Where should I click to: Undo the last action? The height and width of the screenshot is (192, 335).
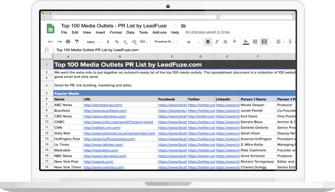click(51, 42)
